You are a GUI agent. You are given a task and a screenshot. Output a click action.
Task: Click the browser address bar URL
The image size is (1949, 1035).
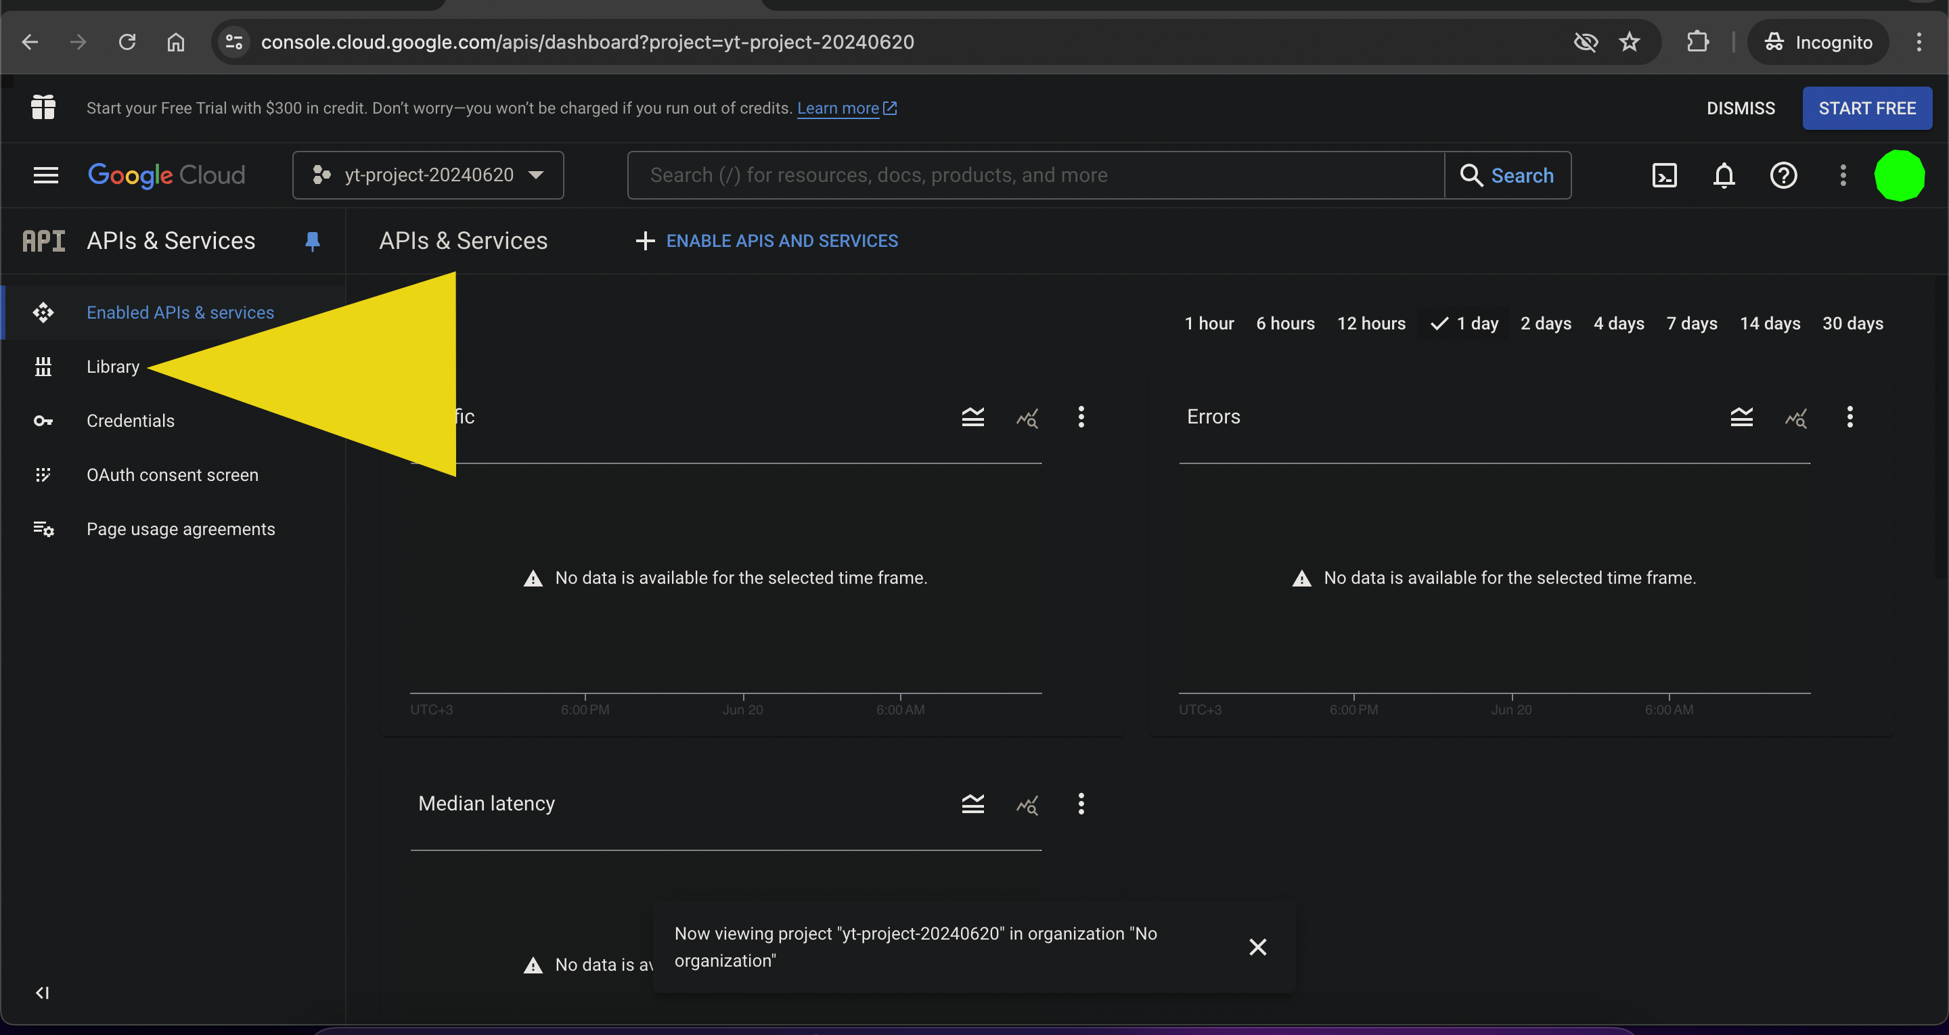pos(587,43)
